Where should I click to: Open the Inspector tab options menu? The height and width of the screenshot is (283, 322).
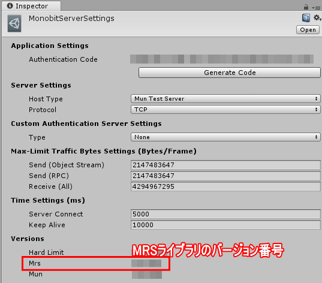pos(316,8)
